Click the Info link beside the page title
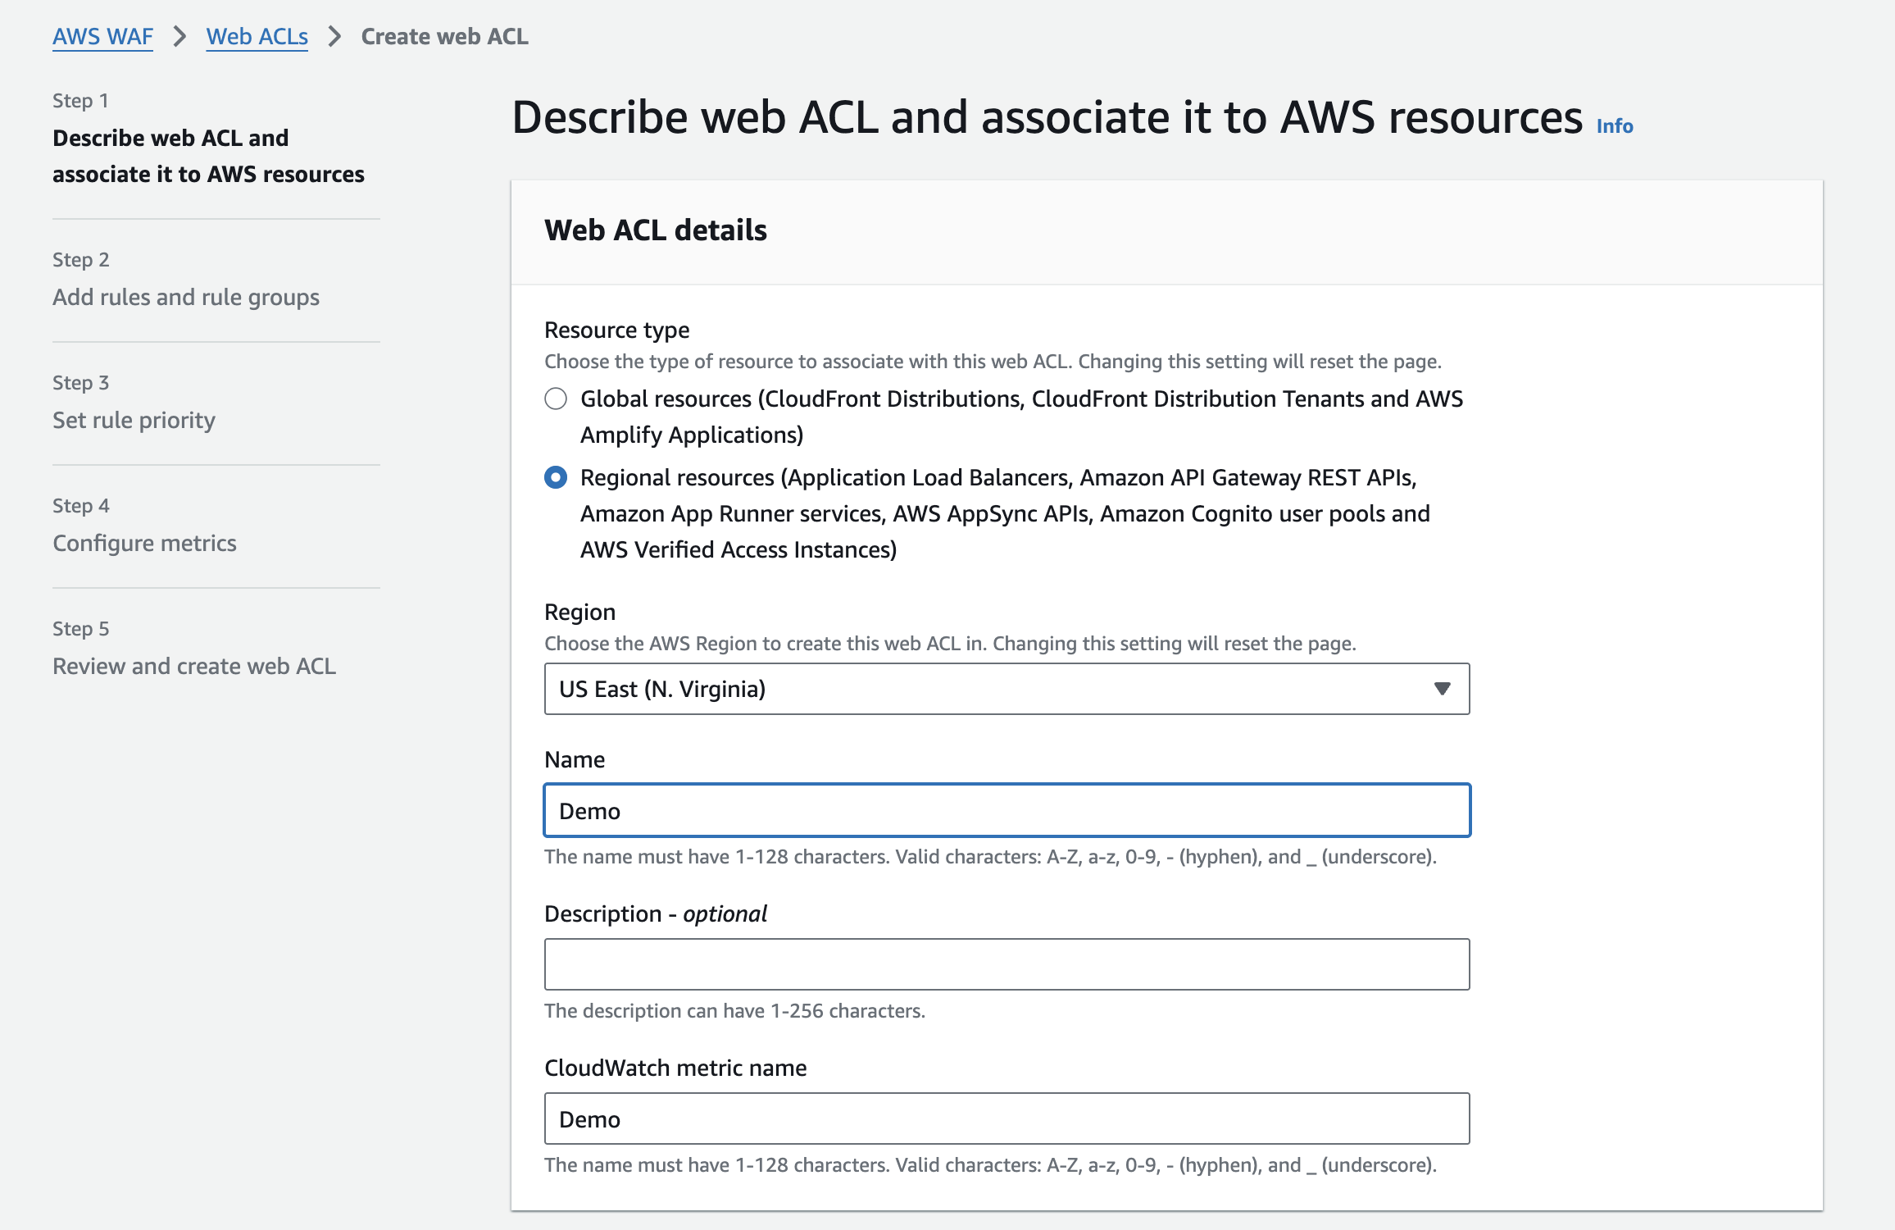The image size is (1895, 1230). coord(1611,125)
